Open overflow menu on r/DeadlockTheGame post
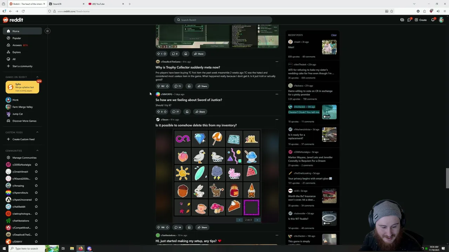The image size is (449, 252). (277, 62)
